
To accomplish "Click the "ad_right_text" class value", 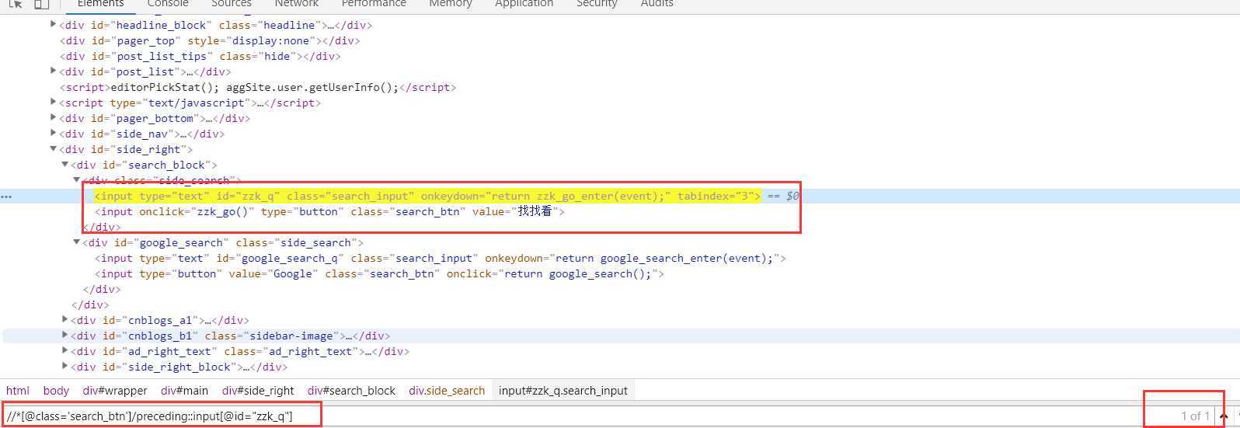I will pos(310,351).
